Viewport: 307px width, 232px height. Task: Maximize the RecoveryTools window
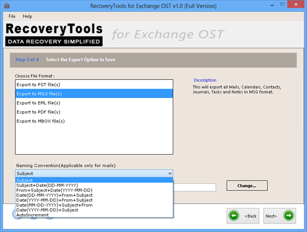[x=282, y=4]
